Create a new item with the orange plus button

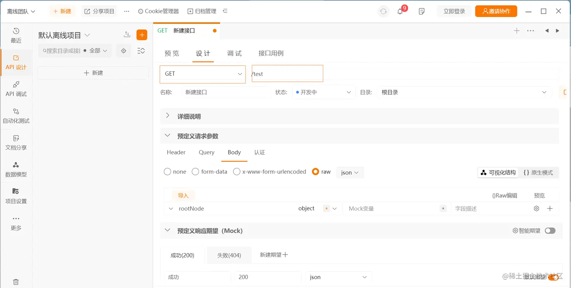pos(142,35)
